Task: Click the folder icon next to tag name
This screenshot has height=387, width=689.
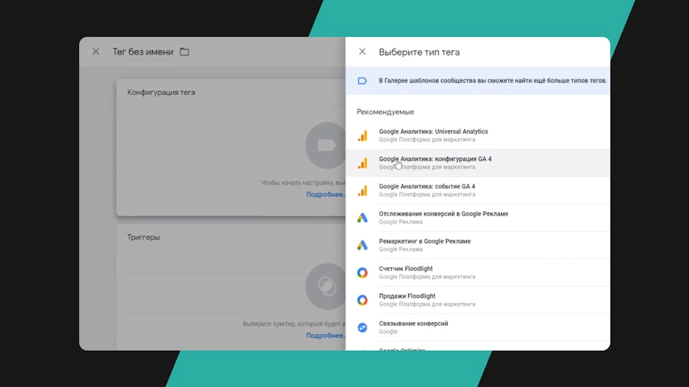Action: pos(184,52)
